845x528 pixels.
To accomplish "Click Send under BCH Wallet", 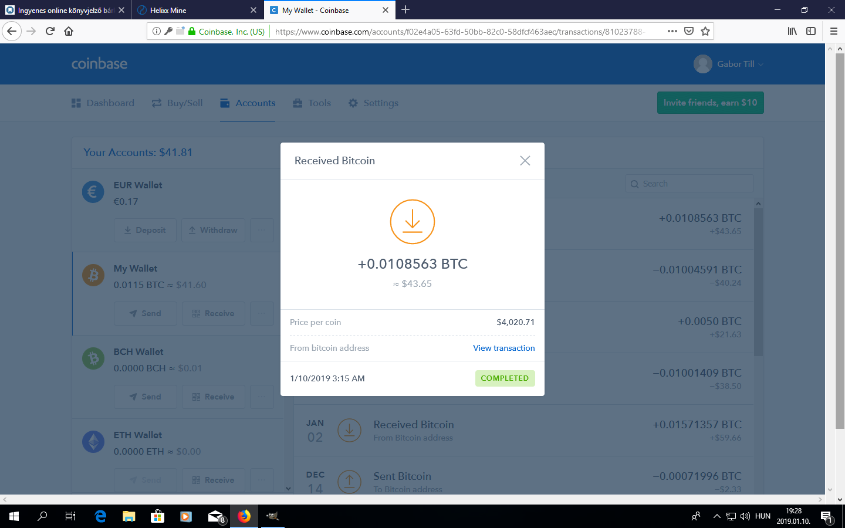I will pyautogui.click(x=145, y=397).
